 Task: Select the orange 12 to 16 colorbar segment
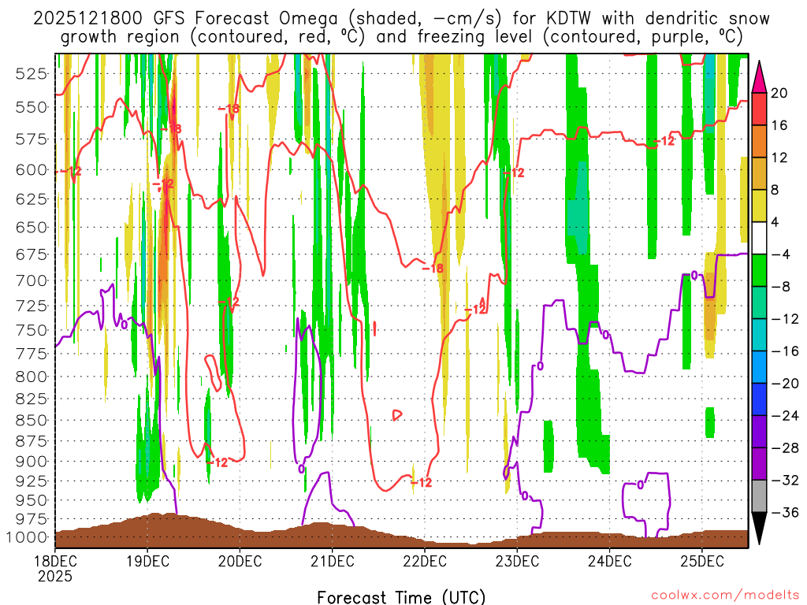759,141
